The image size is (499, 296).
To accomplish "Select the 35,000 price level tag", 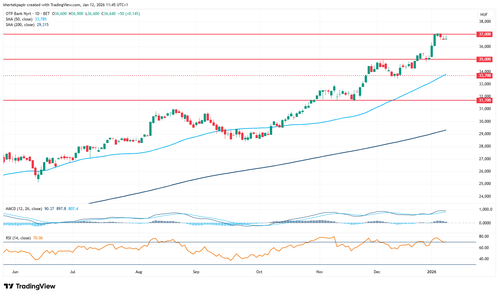I will click(485, 59).
